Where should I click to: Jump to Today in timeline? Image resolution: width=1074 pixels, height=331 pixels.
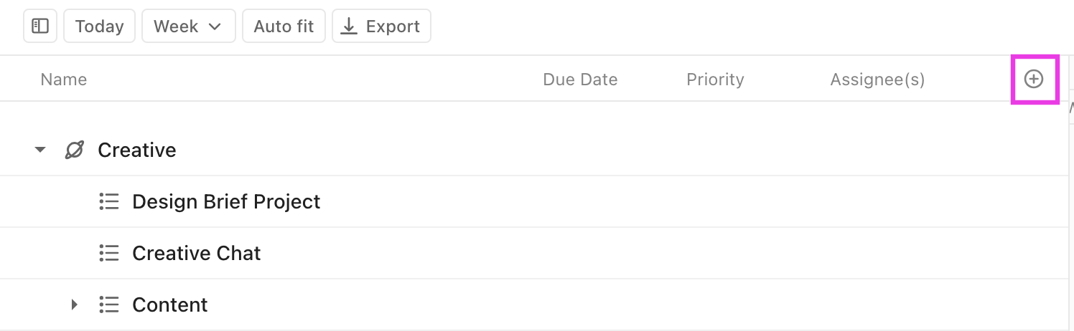point(99,27)
